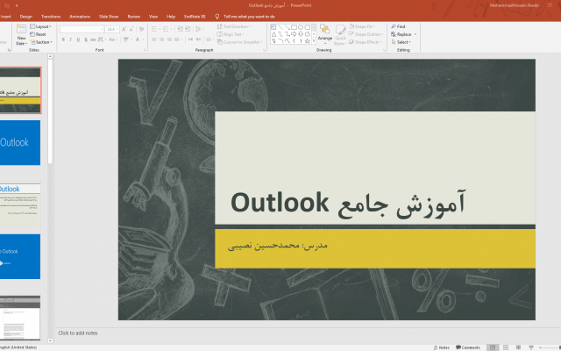Toggle text Shadow formatting
Screen dimensions: 561x351
point(86,39)
